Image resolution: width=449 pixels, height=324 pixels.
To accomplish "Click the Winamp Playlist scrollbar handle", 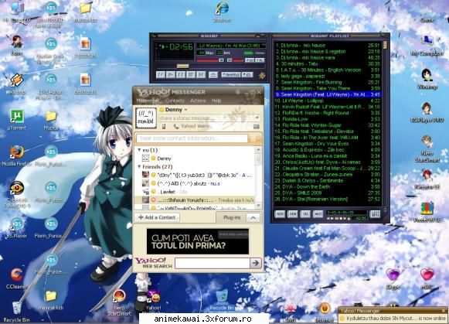I will point(385,45).
